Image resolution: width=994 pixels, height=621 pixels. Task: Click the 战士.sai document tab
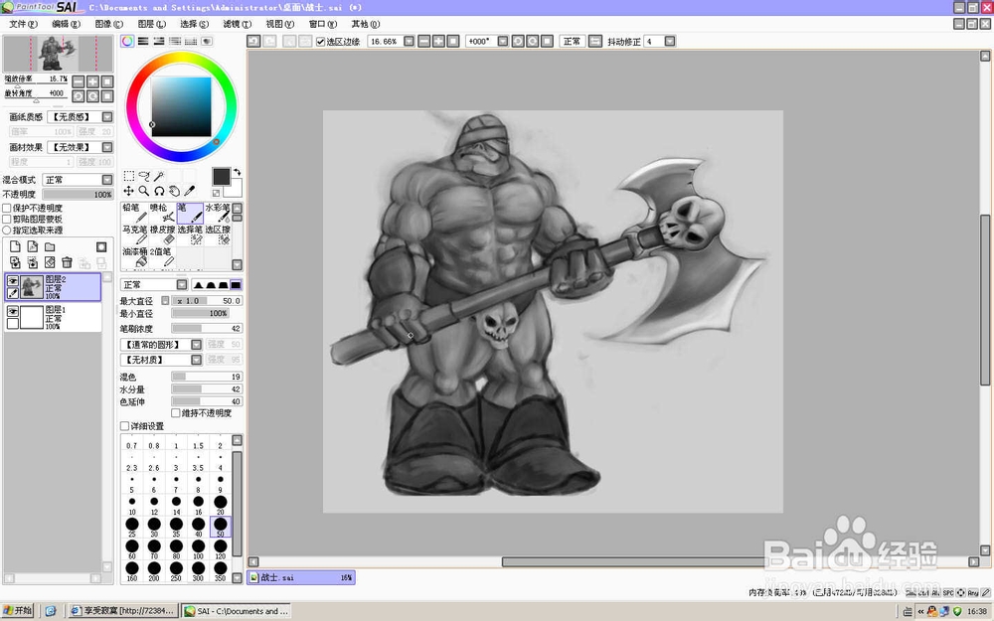(301, 578)
